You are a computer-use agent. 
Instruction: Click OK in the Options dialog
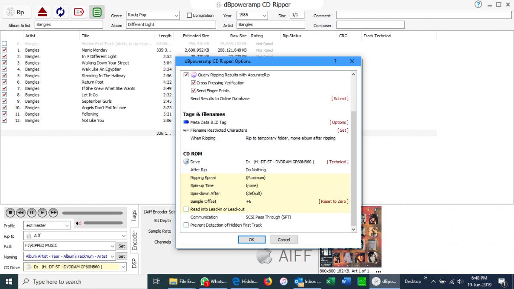(x=251, y=240)
